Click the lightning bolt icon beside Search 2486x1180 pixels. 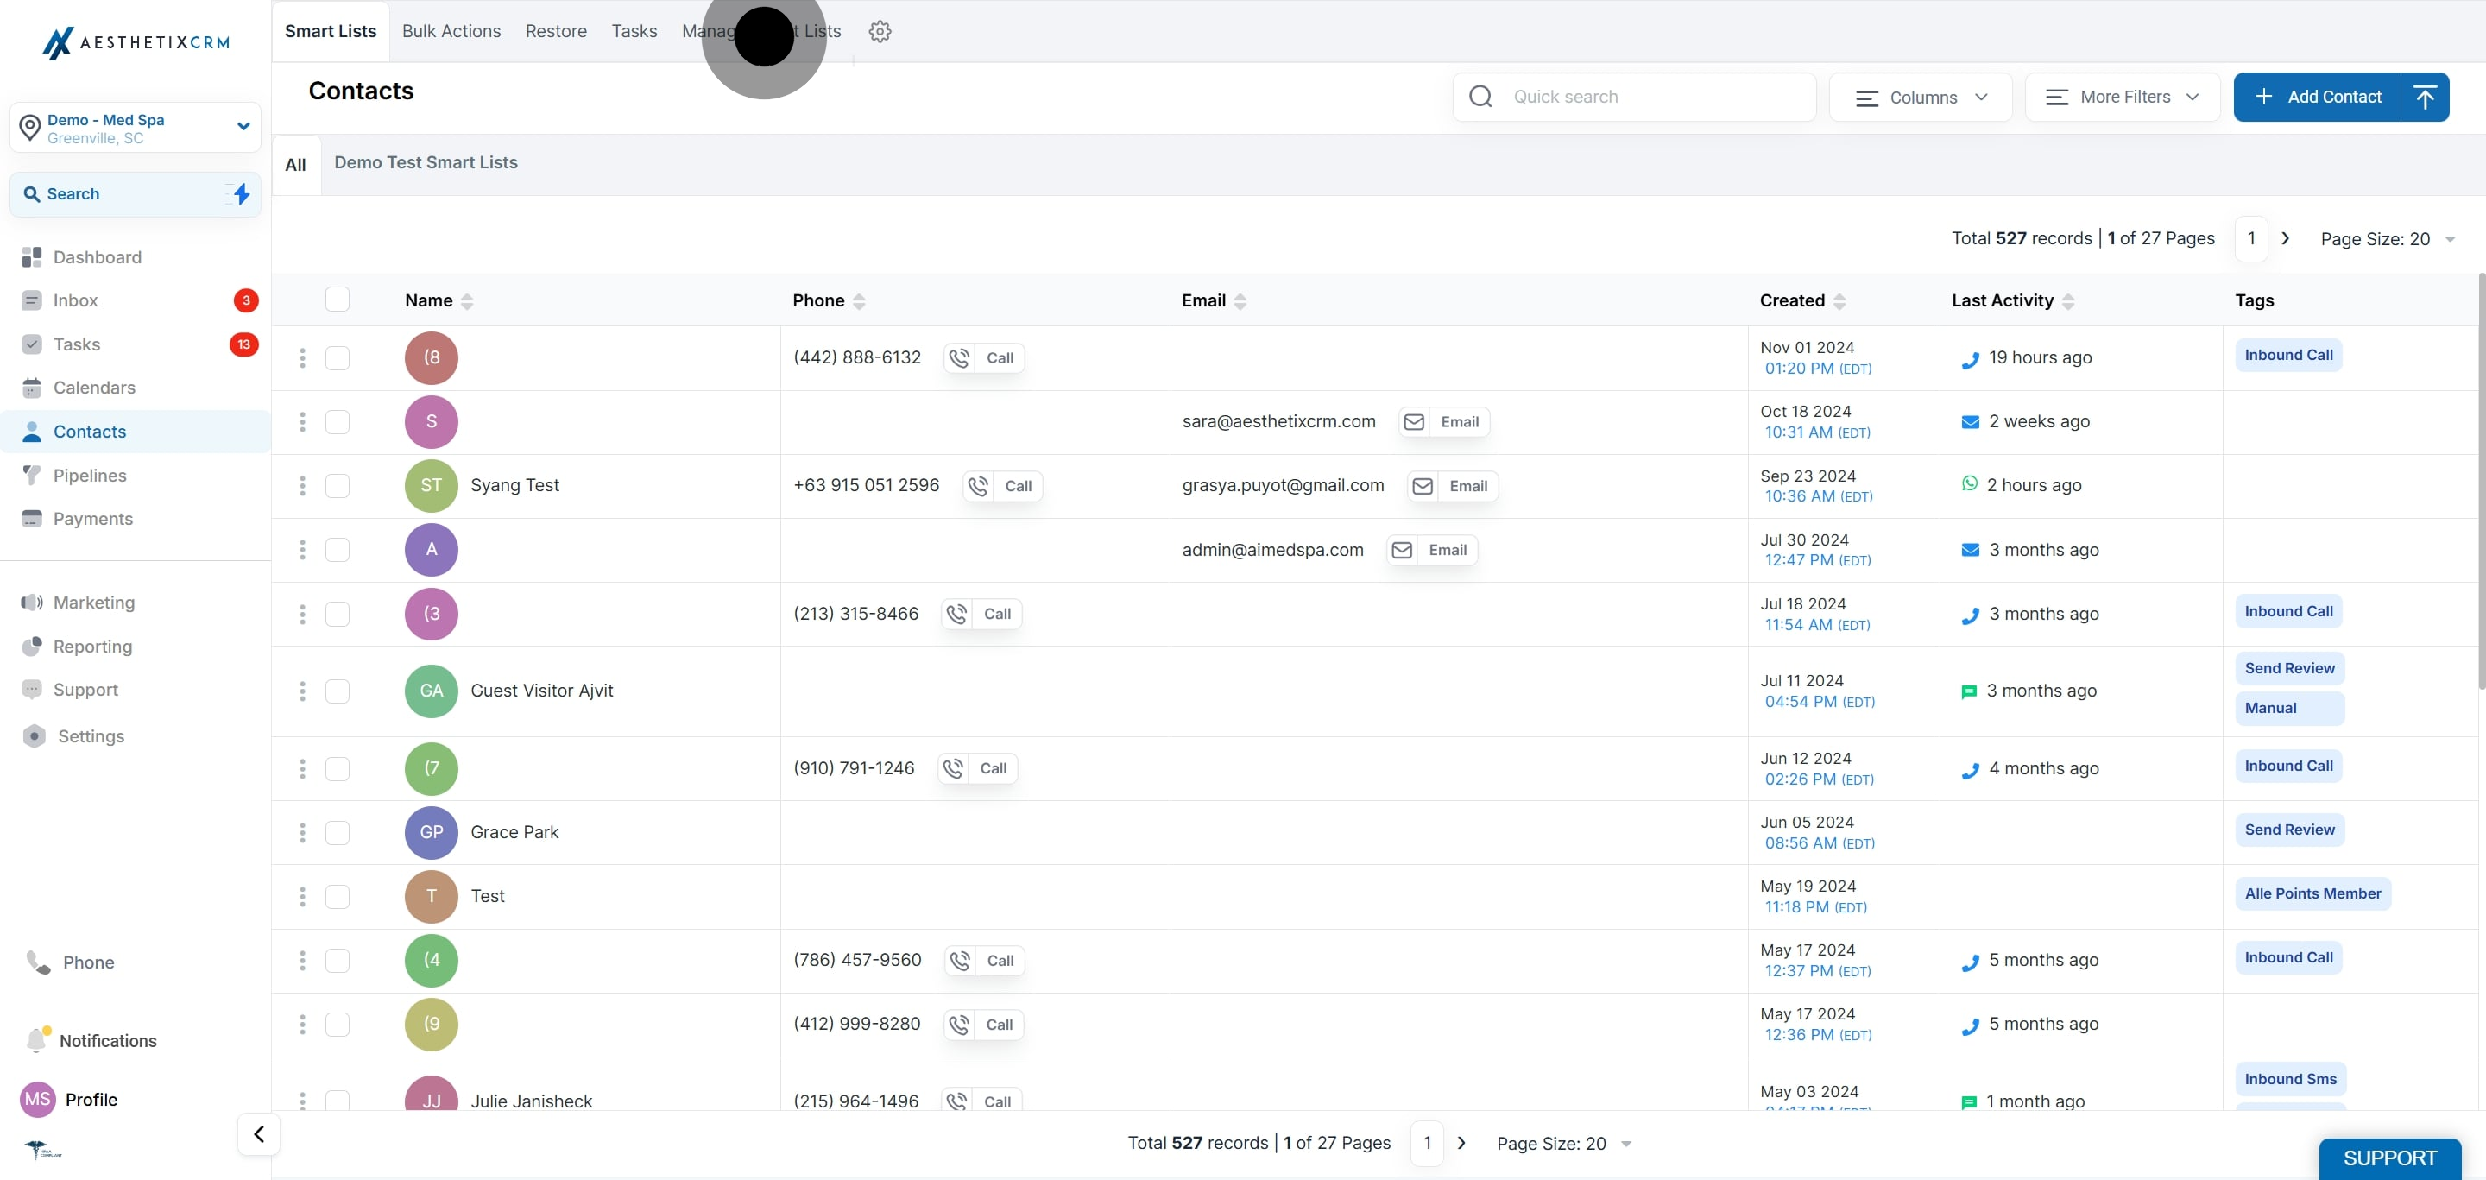(x=242, y=194)
